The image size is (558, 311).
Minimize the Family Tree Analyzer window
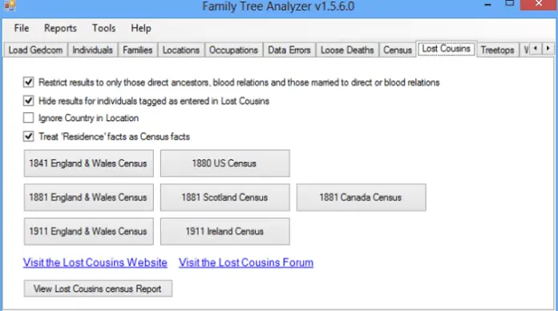pyautogui.click(x=487, y=5)
